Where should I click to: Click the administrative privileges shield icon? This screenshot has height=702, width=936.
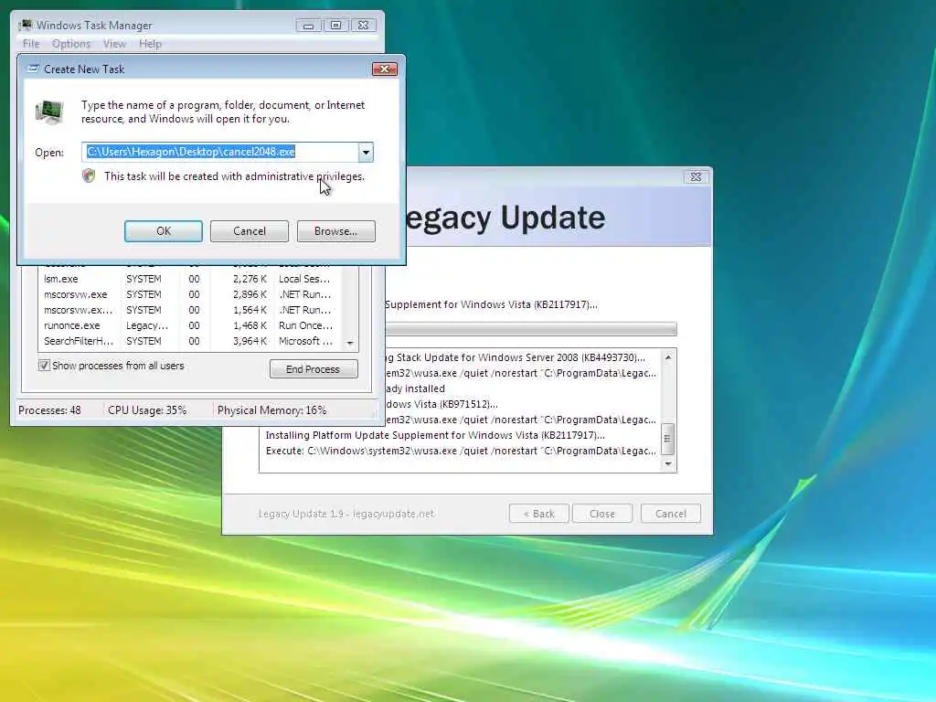point(89,176)
